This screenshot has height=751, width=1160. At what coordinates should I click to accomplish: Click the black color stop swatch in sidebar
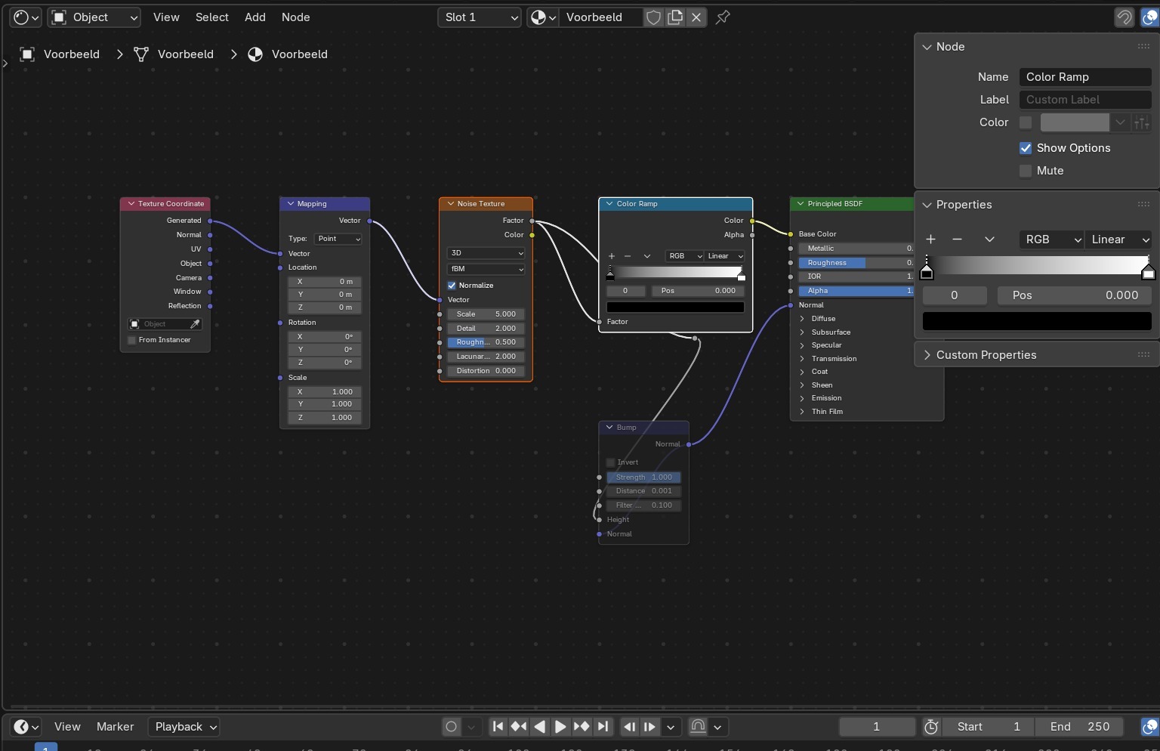1037,321
